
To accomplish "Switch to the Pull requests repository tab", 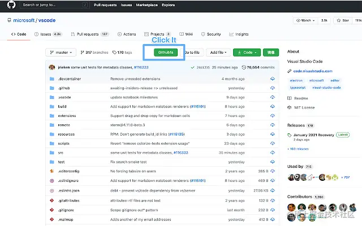I will pyautogui.click(x=89, y=34).
